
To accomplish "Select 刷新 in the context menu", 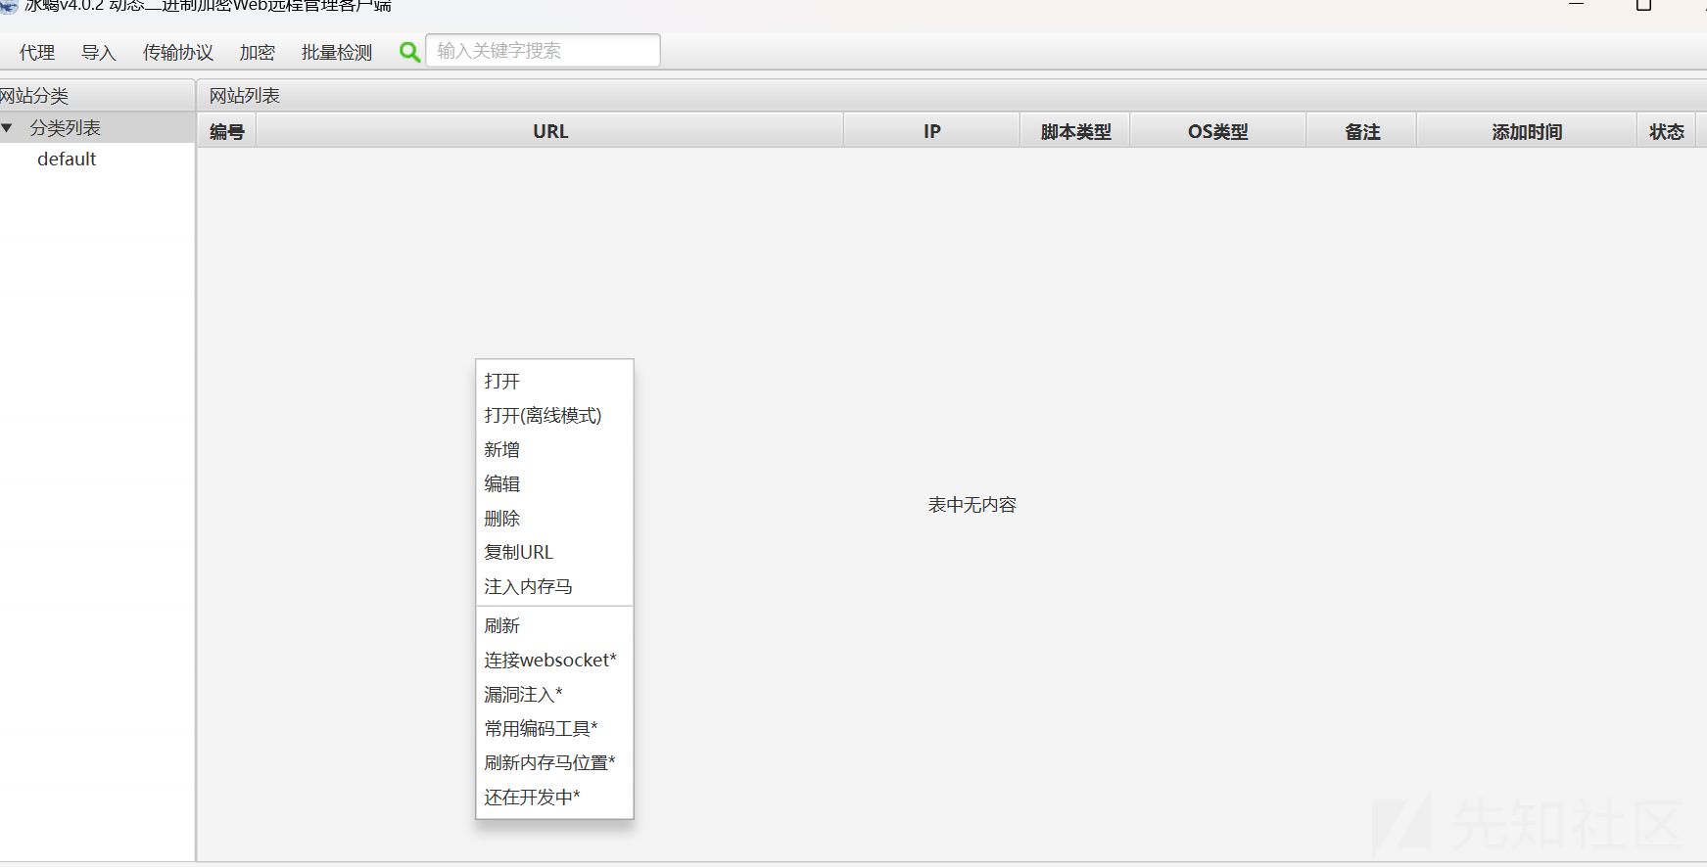I will [554, 625].
